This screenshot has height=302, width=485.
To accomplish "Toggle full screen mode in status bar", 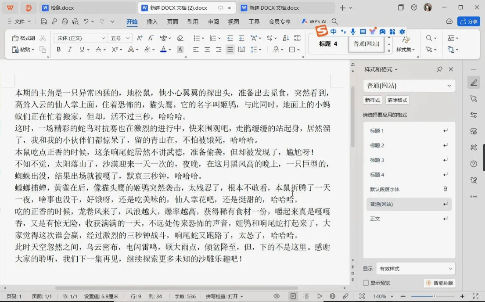I will click(x=476, y=296).
